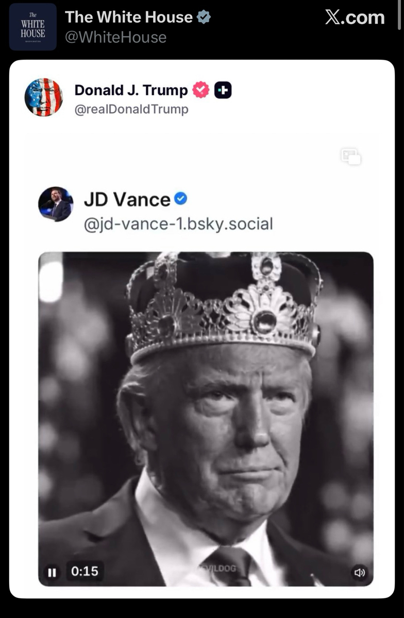Screen dimensions: 404x618
Task: Click the green plus badge icon
Action: point(223,90)
